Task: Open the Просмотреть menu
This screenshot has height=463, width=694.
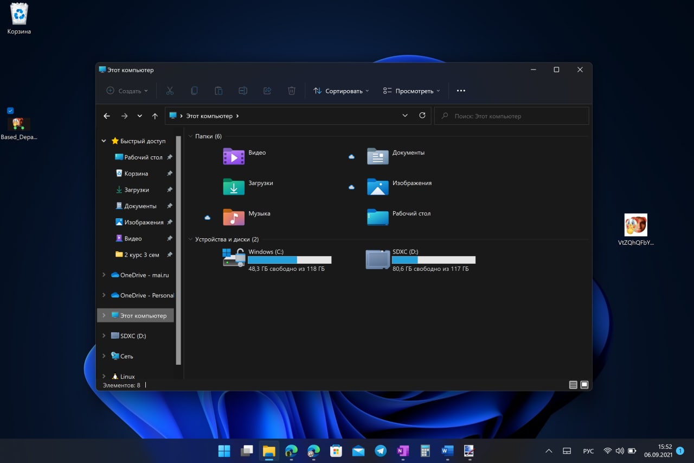Action: (x=412, y=91)
